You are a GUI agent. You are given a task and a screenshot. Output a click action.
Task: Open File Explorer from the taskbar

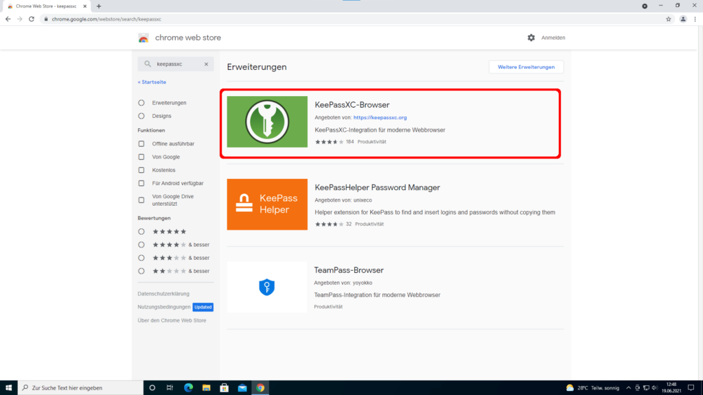(x=206, y=388)
